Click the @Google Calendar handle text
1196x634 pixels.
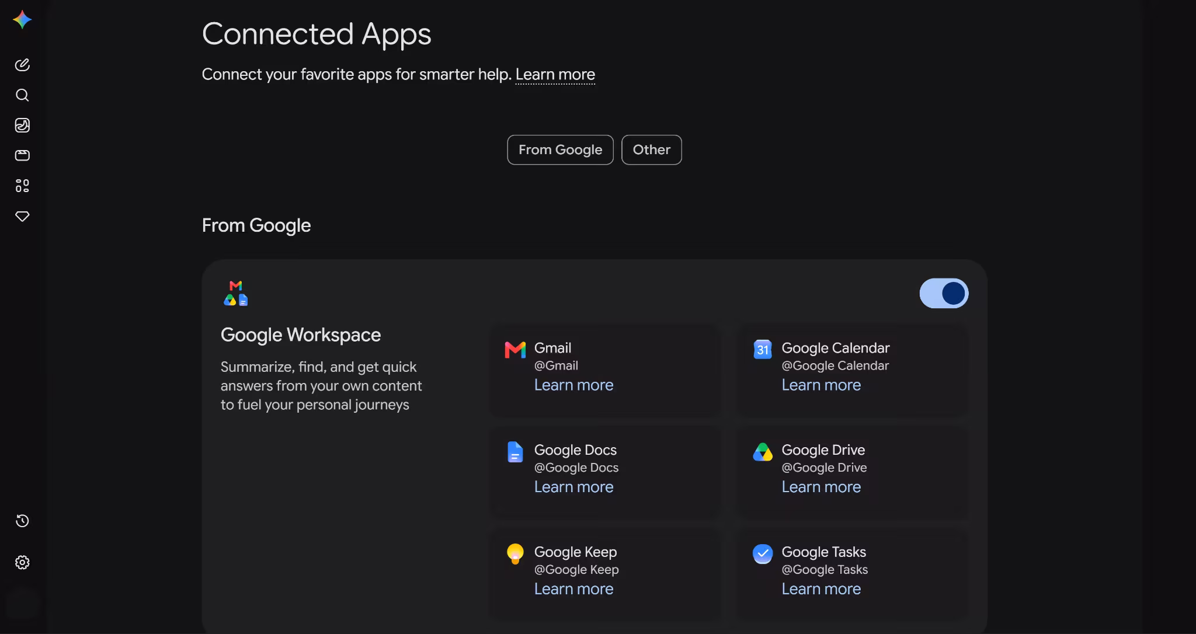tap(835, 366)
